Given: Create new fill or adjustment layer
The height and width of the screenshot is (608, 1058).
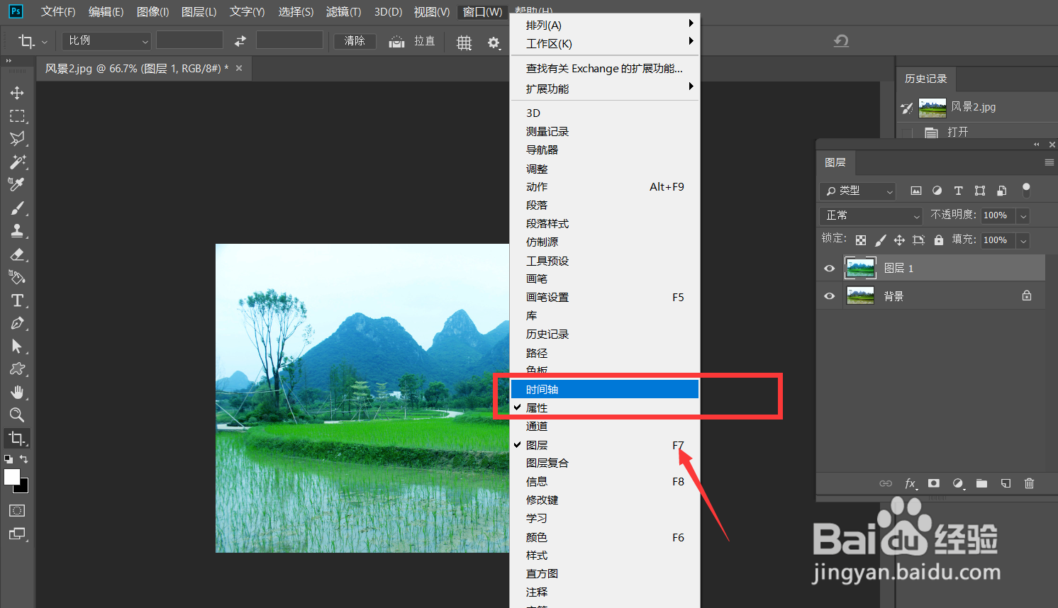Looking at the screenshot, I should click(958, 483).
